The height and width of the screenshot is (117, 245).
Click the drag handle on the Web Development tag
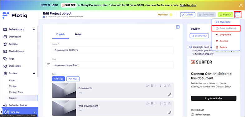point(152,103)
